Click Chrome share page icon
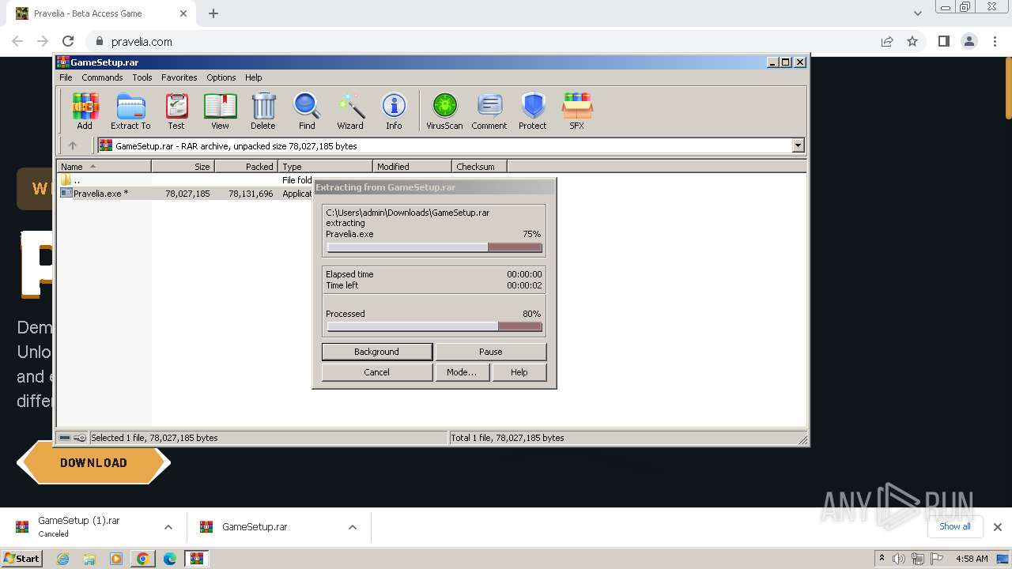The height and width of the screenshot is (569, 1012). click(887, 41)
